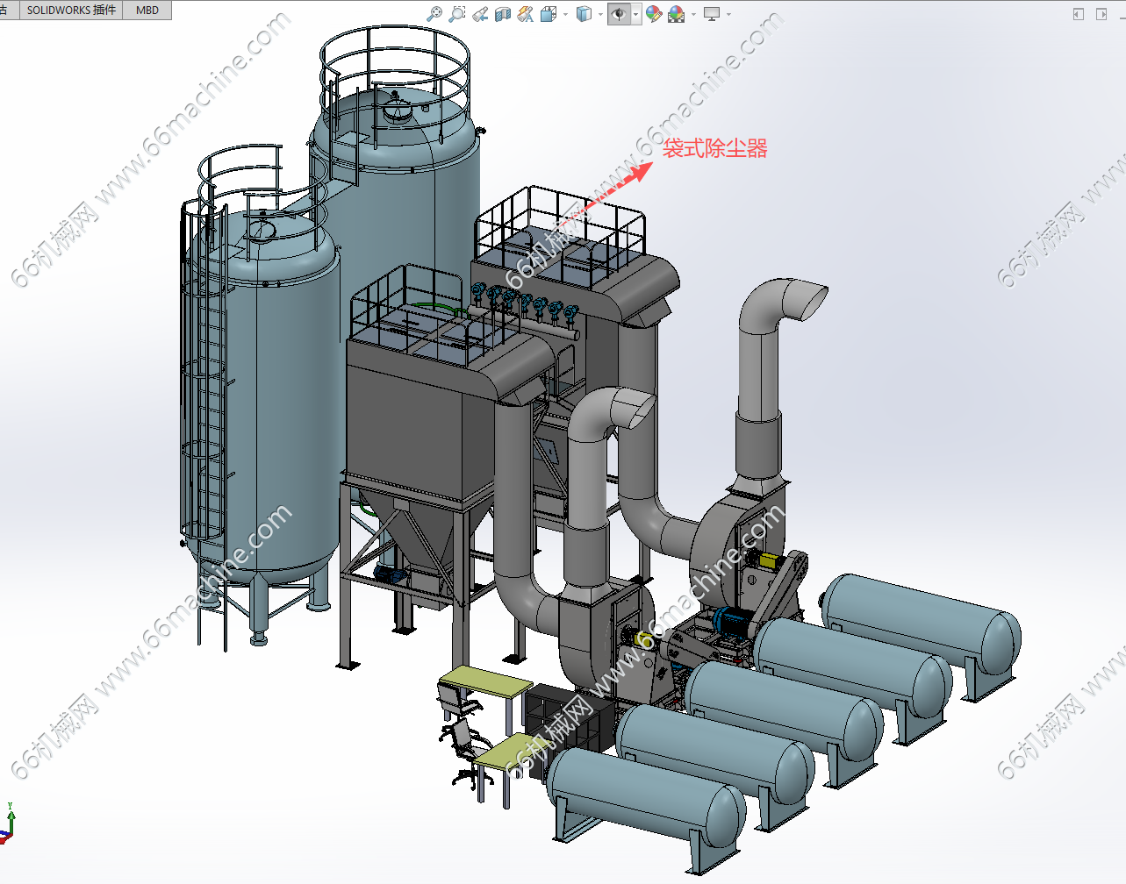Open the Dynamic Annotation Views icon

pos(526,14)
